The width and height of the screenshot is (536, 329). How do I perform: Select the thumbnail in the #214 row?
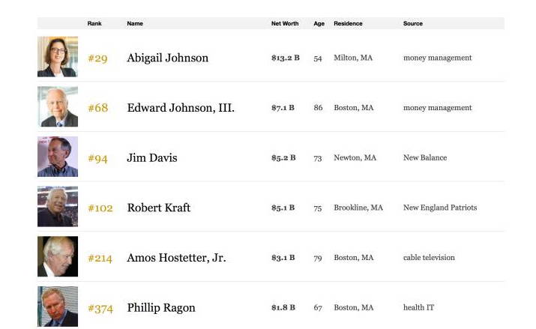(58, 257)
